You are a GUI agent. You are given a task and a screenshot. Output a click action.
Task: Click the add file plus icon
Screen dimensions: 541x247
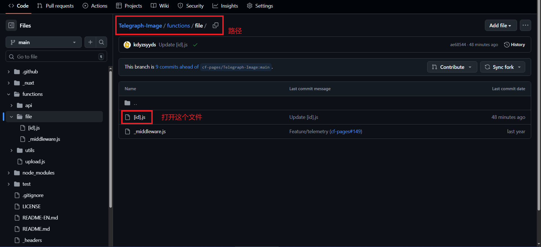(90, 42)
